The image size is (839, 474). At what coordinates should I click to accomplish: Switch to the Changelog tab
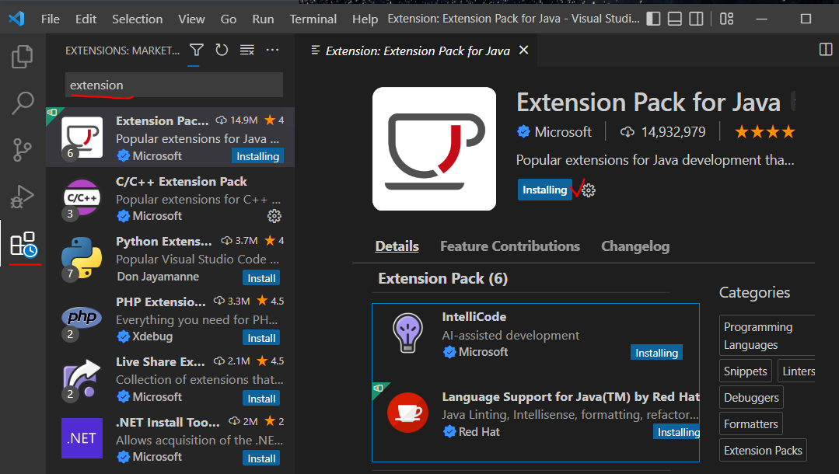pyautogui.click(x=635, y=246)
